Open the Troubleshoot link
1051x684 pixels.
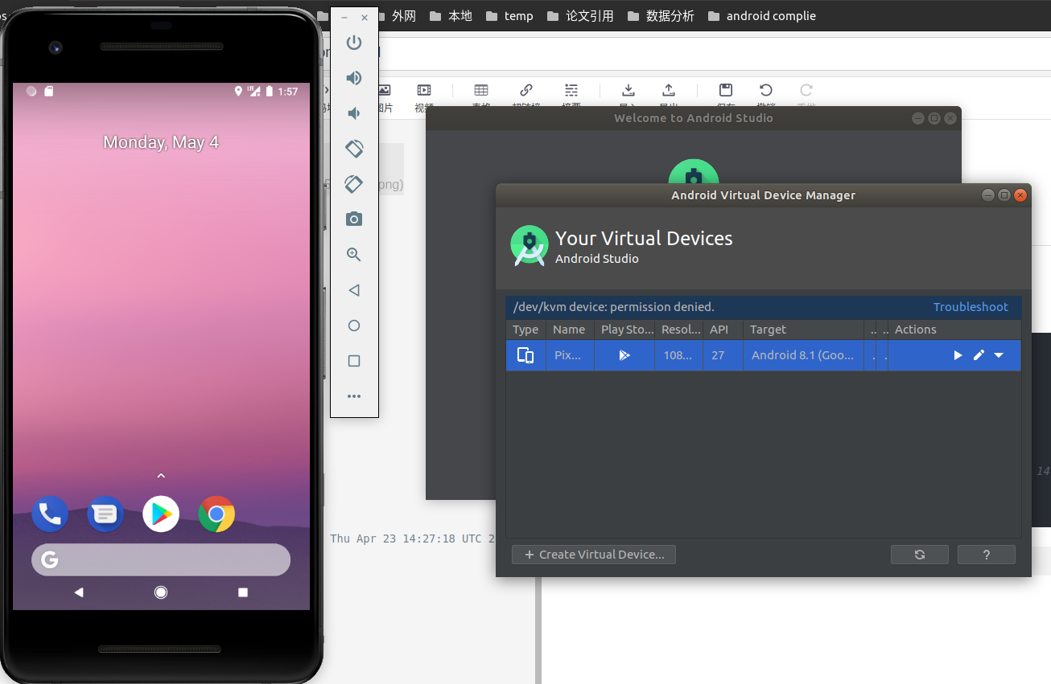pos(971,307)
